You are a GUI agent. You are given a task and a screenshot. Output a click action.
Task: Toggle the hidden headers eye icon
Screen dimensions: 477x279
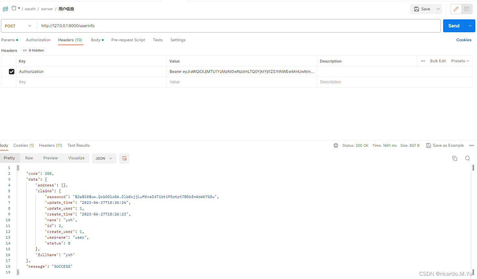[x=25, y=50]
